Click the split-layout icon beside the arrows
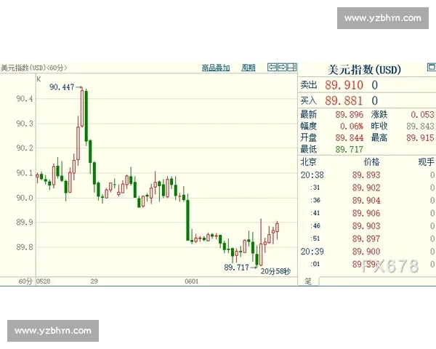The image size is (436, 349). [291, 67]
